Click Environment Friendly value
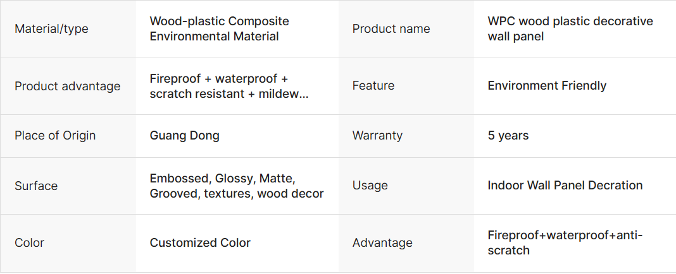676x274 pixels. pyautogui.click(x=547, y=86)
